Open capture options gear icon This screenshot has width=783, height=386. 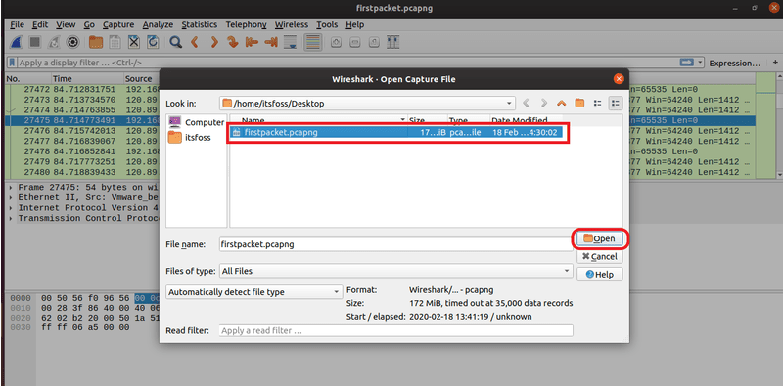pos(73,42)
